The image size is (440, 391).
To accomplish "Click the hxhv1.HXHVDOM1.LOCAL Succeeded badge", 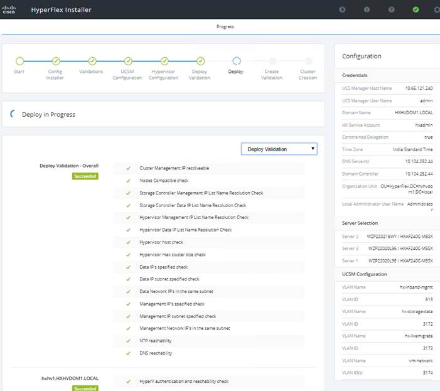I will (x=85, y=388).
